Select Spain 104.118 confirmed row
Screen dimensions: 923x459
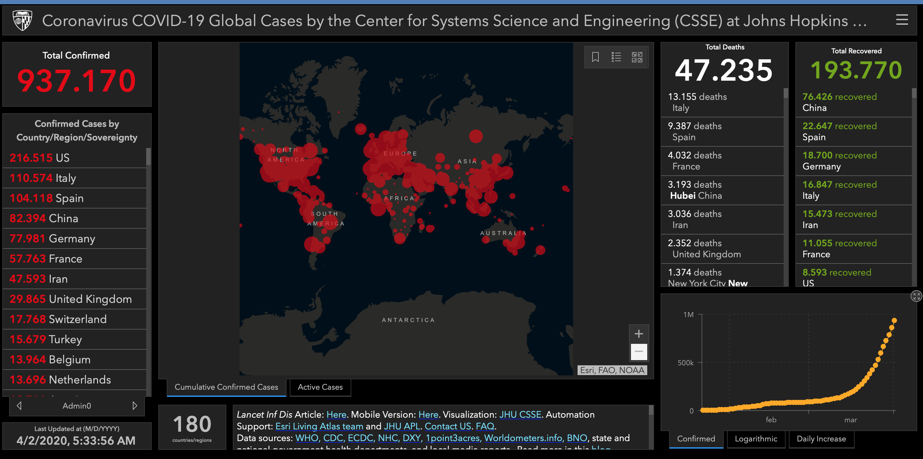[x=75, y=198]
